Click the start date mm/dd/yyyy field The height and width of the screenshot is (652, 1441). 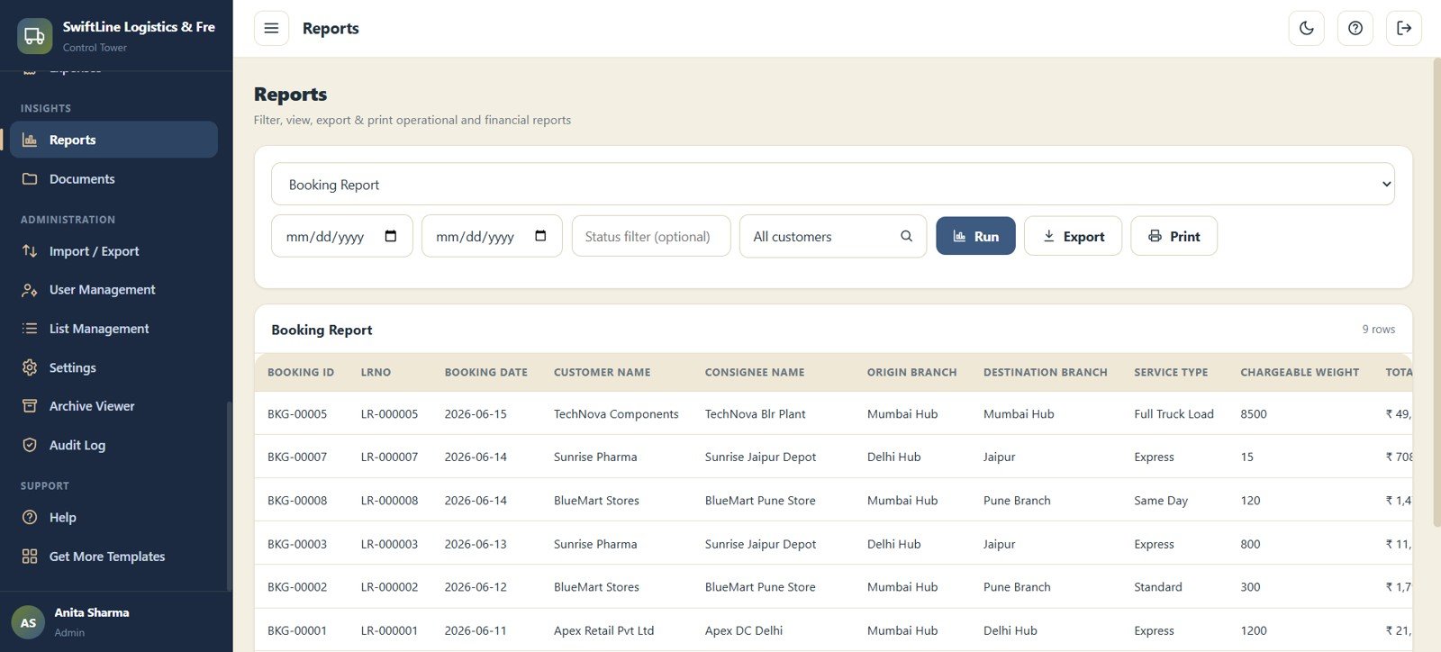point(342,236)
